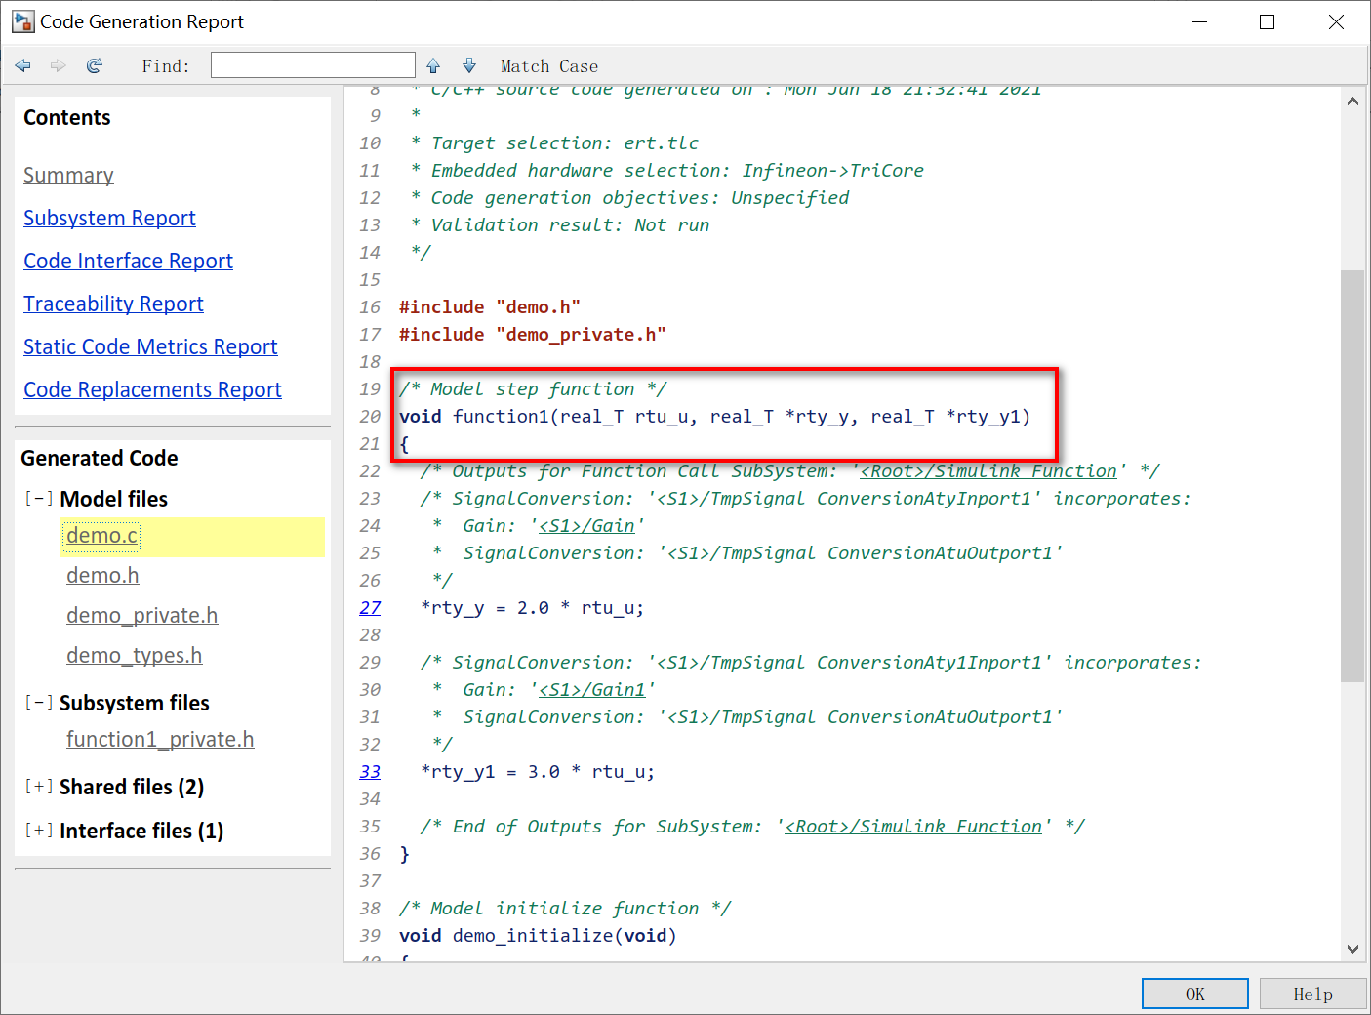The width and height of the screenshot is (1371, 1015).
Task: Click the refresh/reload icon
Action: pos(94,65)
